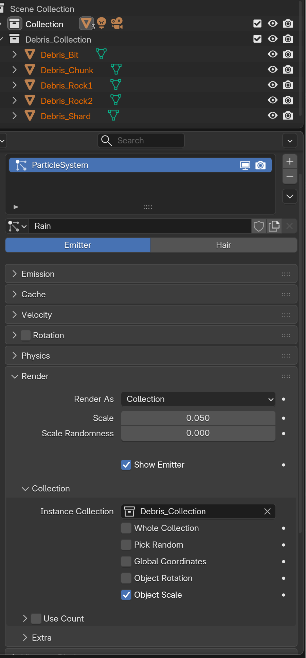
Task: Click the green mesh data icon of Debris_Rock1
Action: click(x=116, y=84)
